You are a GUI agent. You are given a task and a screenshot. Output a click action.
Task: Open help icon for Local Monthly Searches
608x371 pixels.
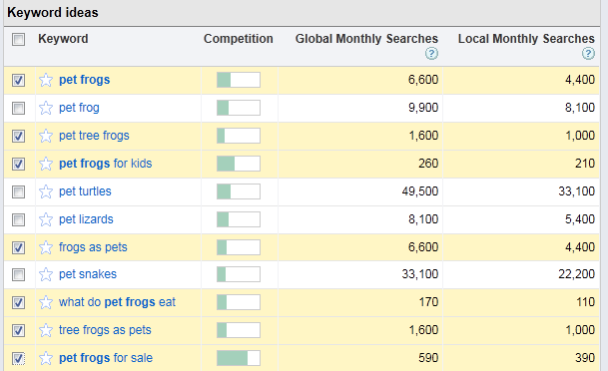(588, 54)
